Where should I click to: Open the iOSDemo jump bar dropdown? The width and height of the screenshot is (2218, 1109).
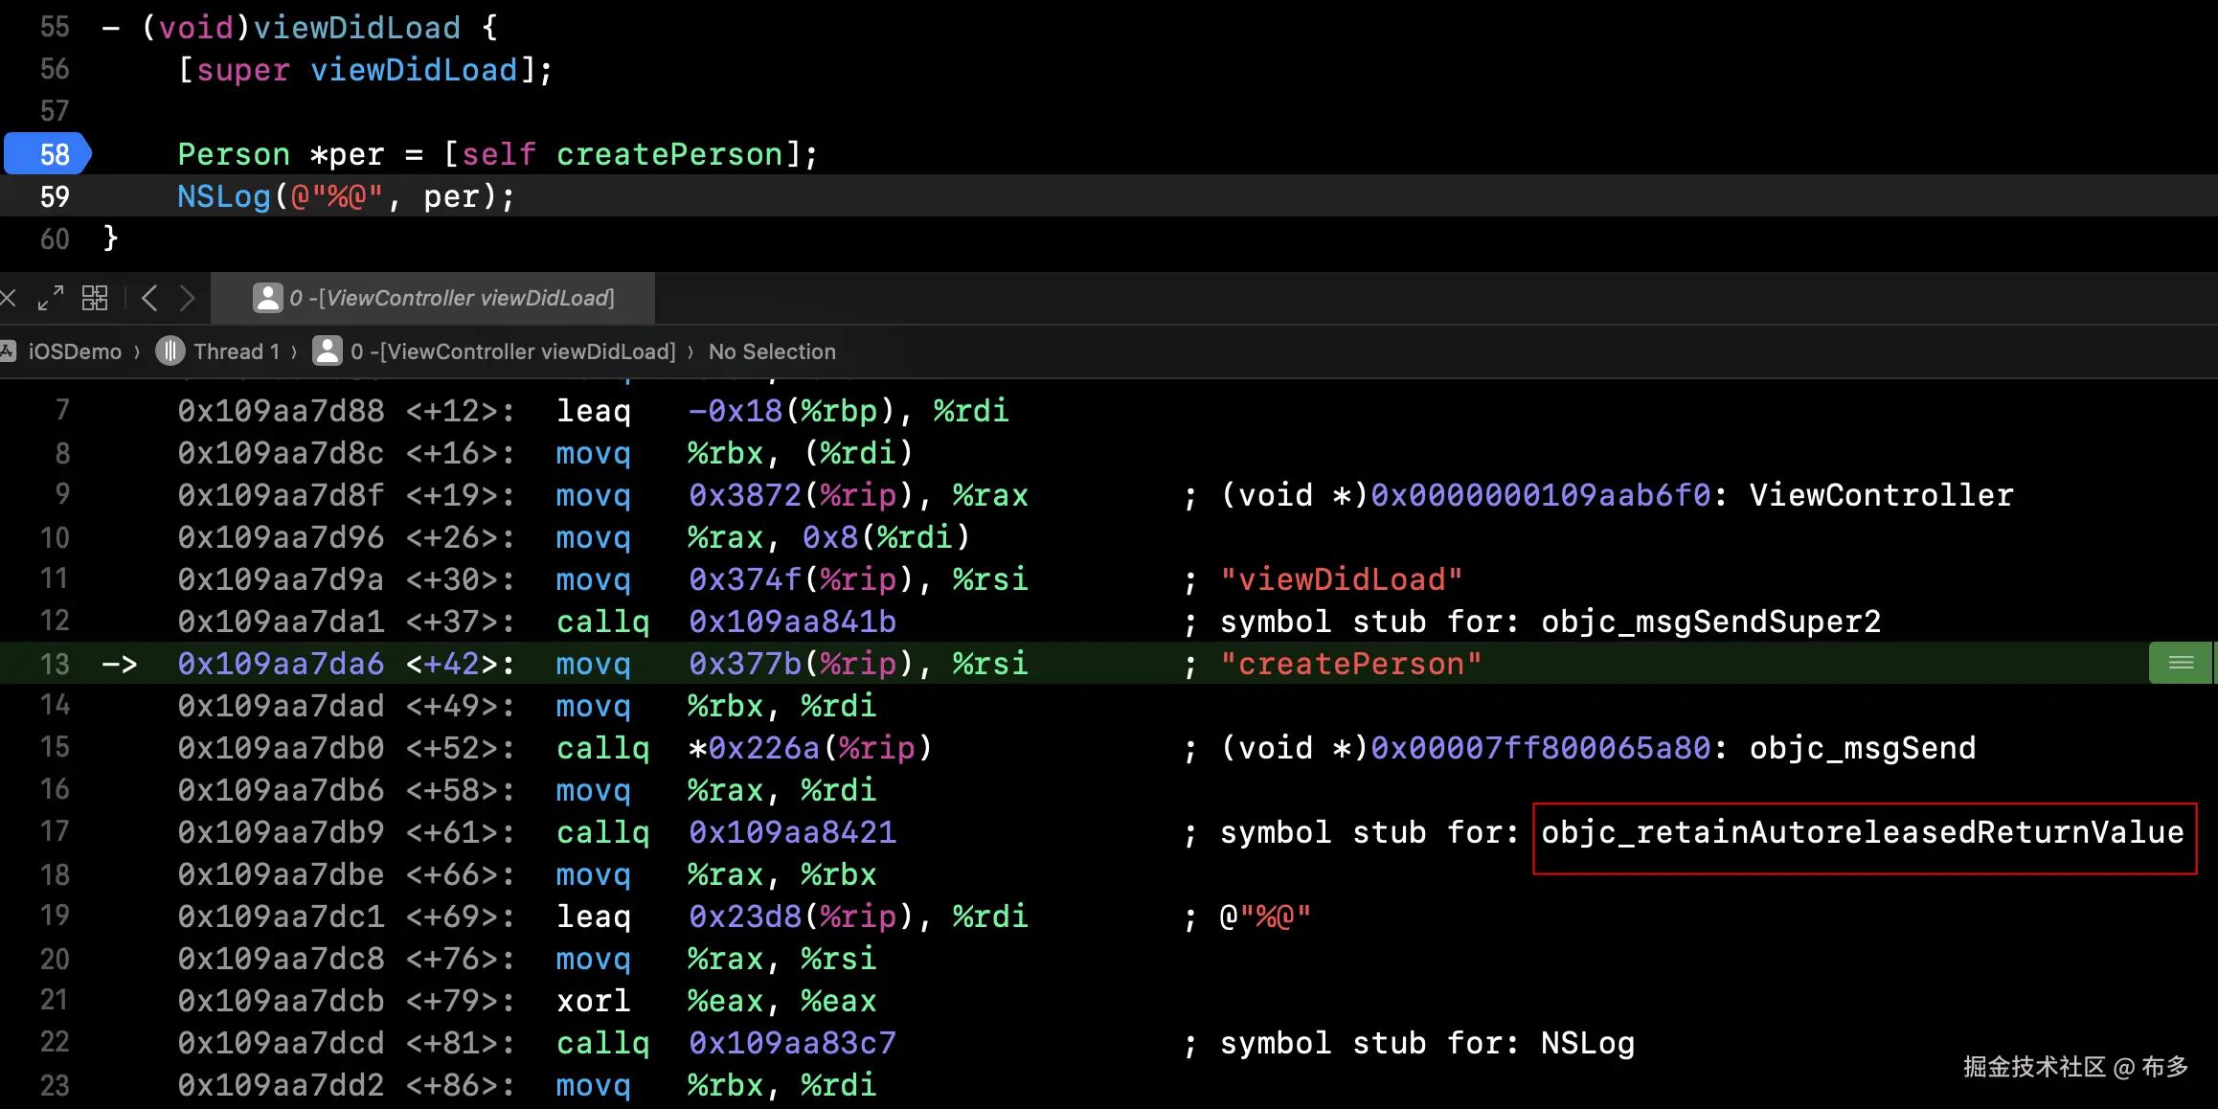click(x=75, y=351)
